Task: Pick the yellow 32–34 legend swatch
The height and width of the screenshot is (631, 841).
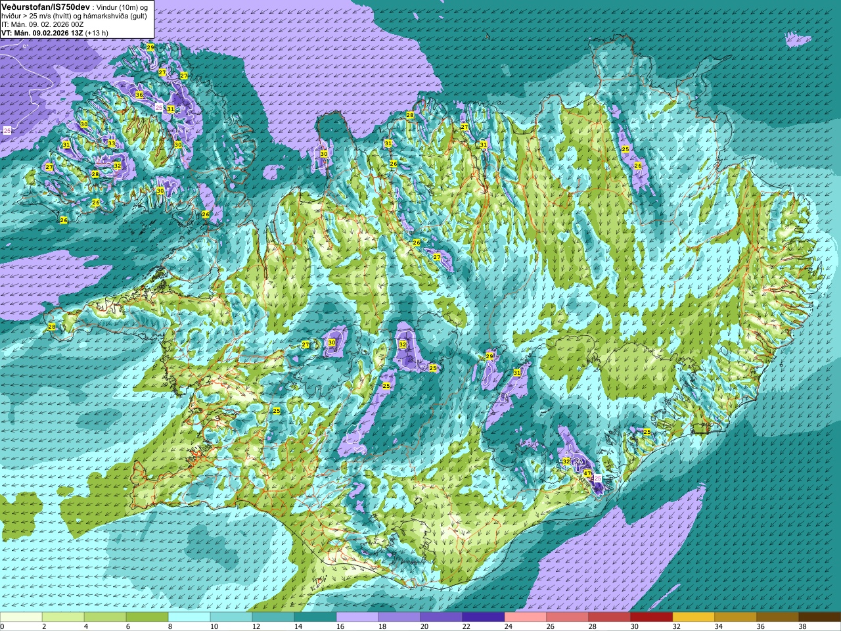Action: (694, 617)
